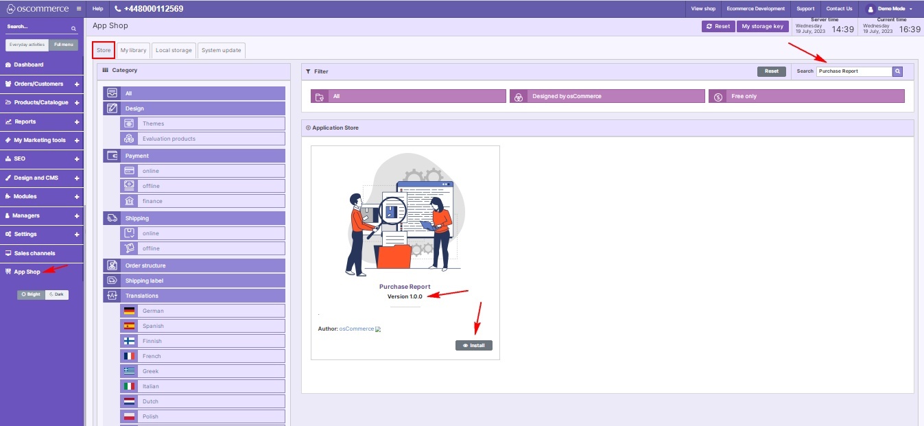Expand the Design and CMS menu
The height and width of the screenshot is (426, 924).
(77, 178)
